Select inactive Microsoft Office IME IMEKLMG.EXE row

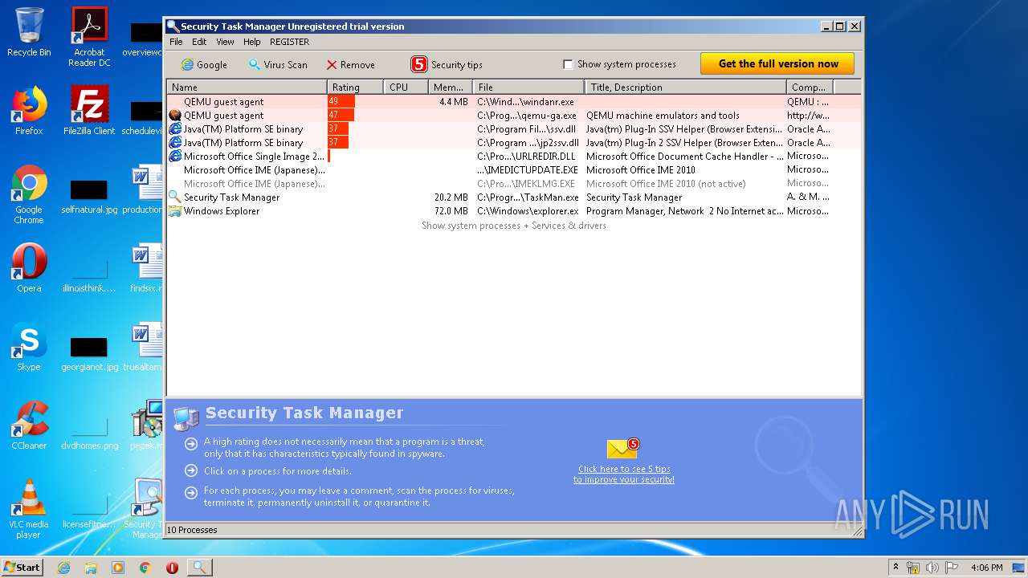point(514,184)
